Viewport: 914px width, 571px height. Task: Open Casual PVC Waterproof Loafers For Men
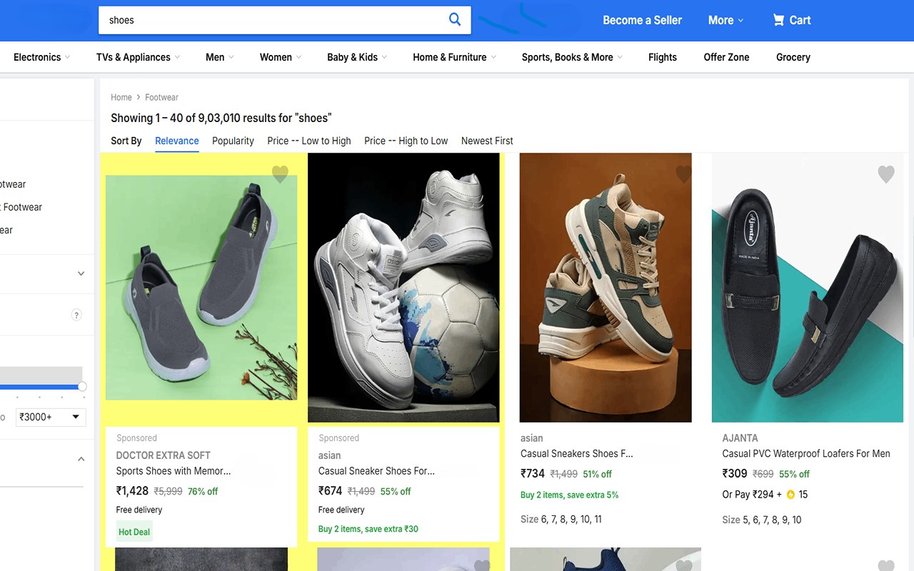pyautogui.click(x=806, y=454)
